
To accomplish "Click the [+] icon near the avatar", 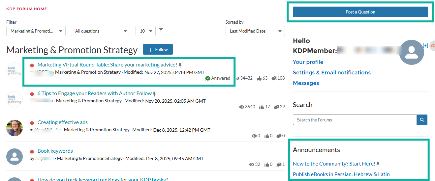I will click(425, 45).
